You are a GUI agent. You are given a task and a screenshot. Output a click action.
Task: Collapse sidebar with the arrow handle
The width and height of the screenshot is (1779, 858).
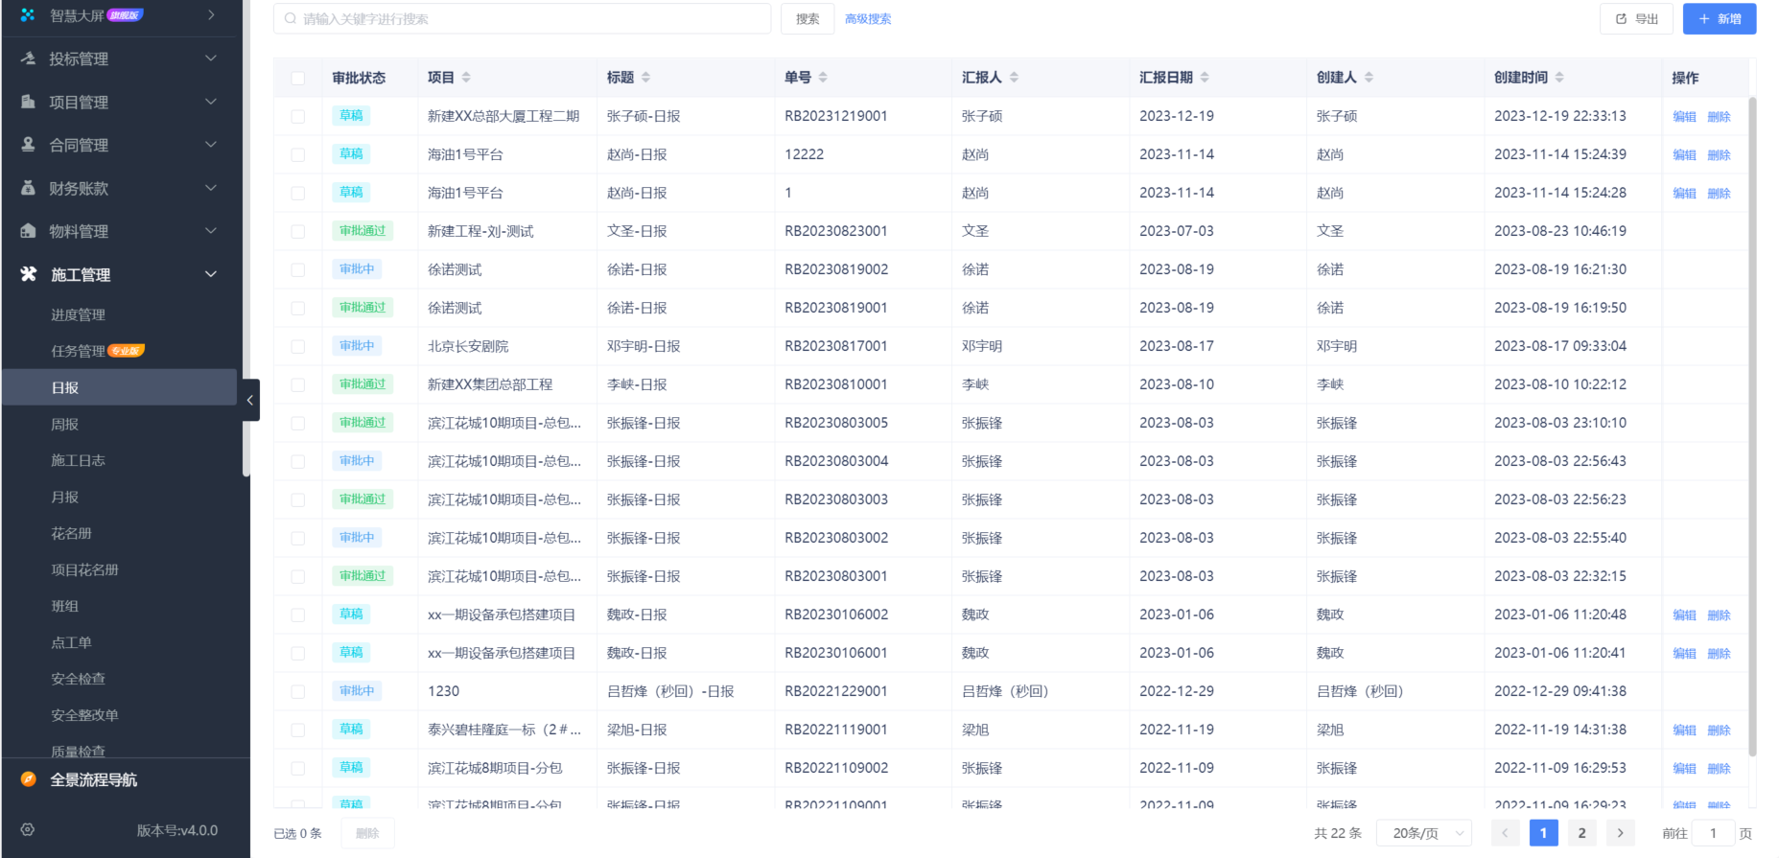coord(250,400)
